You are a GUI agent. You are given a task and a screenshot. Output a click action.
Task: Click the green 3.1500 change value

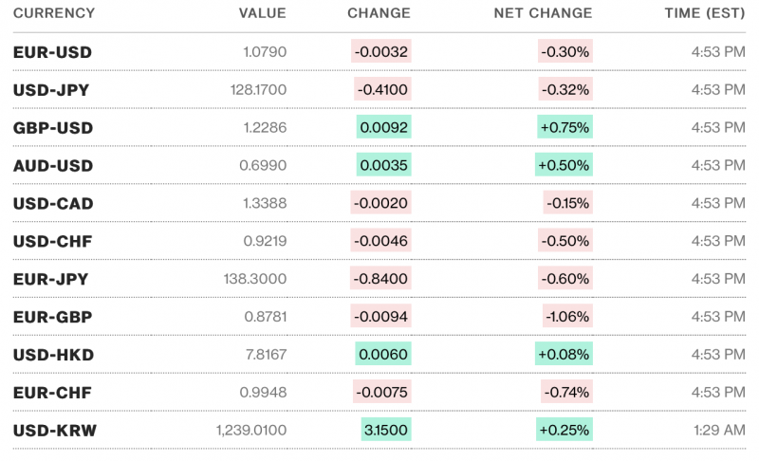[385, 431]
